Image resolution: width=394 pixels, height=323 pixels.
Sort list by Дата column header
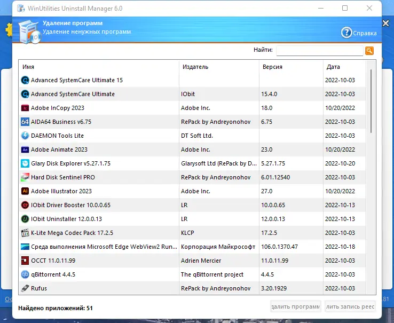tap(344, 67)
